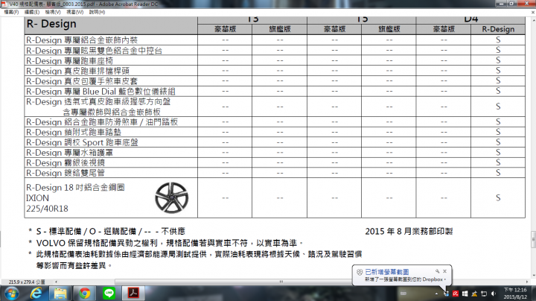Viewport: 536px width, 301px height.
Task: Close the document with menu-bar X button
Action: 532,12
